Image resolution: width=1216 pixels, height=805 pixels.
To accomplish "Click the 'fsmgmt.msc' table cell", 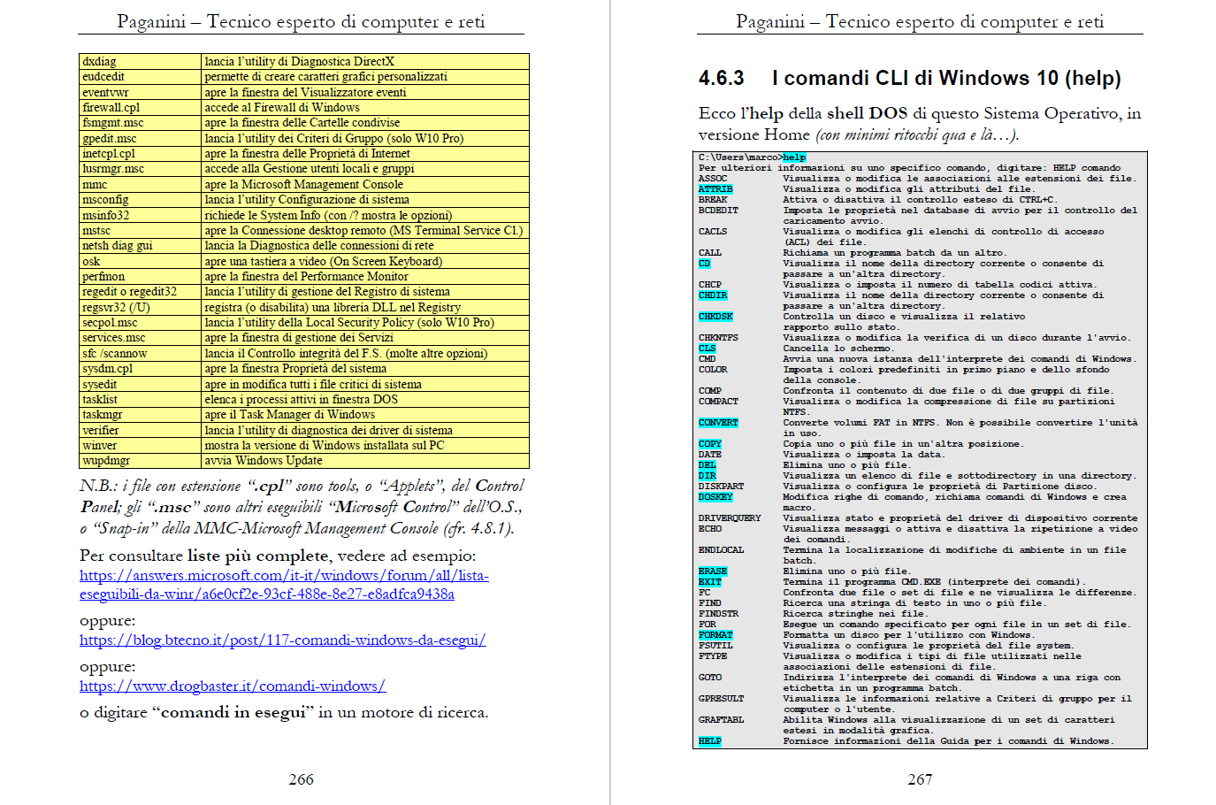I will (141, 123).
